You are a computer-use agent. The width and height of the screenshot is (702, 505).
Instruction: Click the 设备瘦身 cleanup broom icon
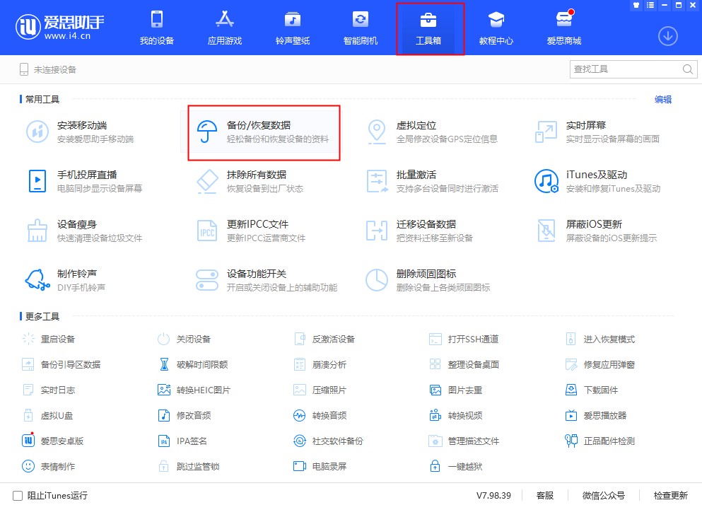pos(37,231)
